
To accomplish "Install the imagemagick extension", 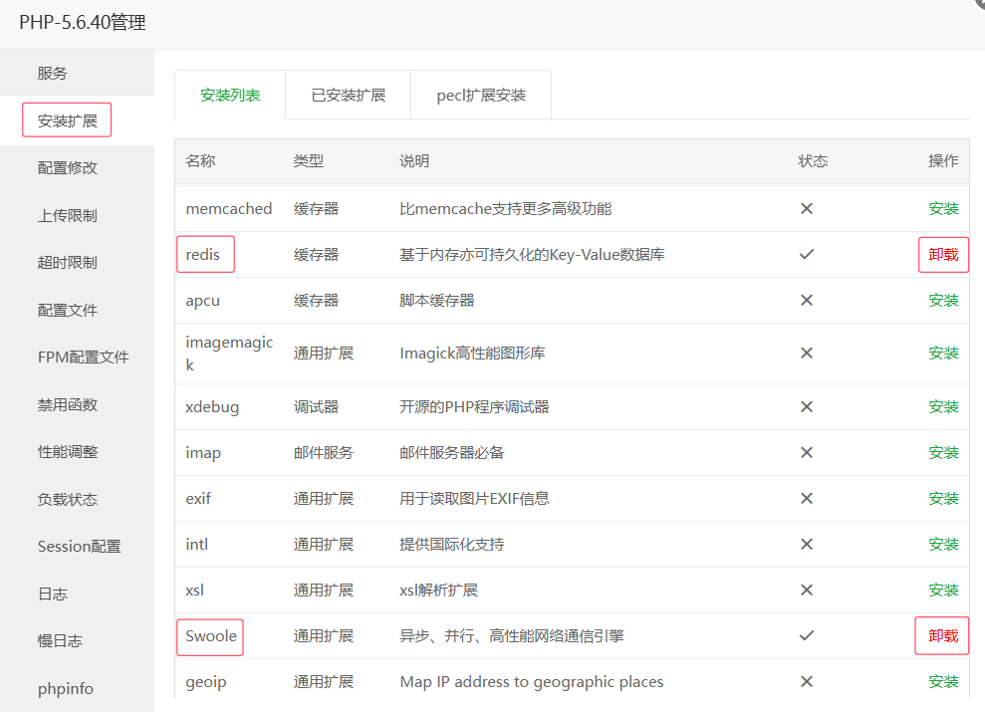I will click(x=943, y=353).
